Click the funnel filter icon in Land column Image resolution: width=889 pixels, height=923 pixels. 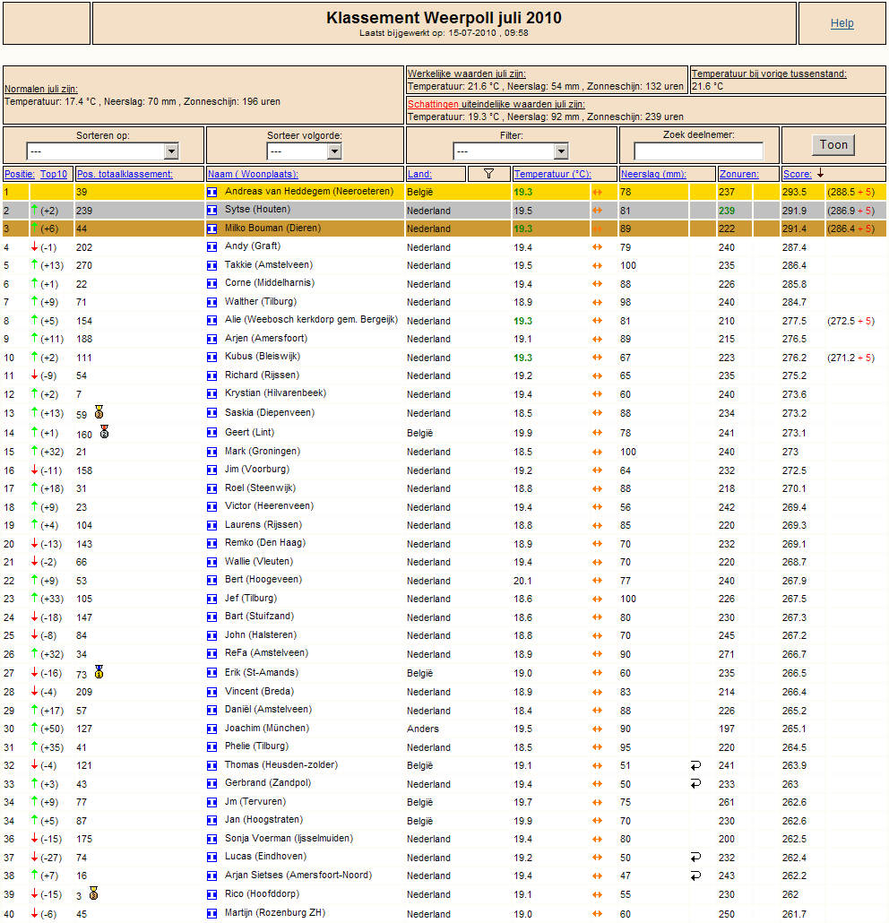click(x=488, y=174)
